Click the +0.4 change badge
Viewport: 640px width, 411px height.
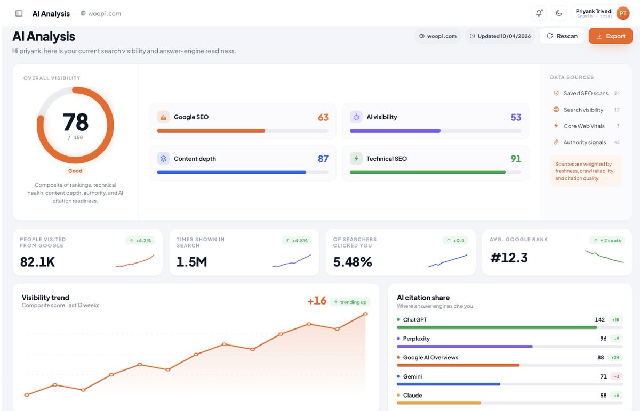[x=455, y=241]
